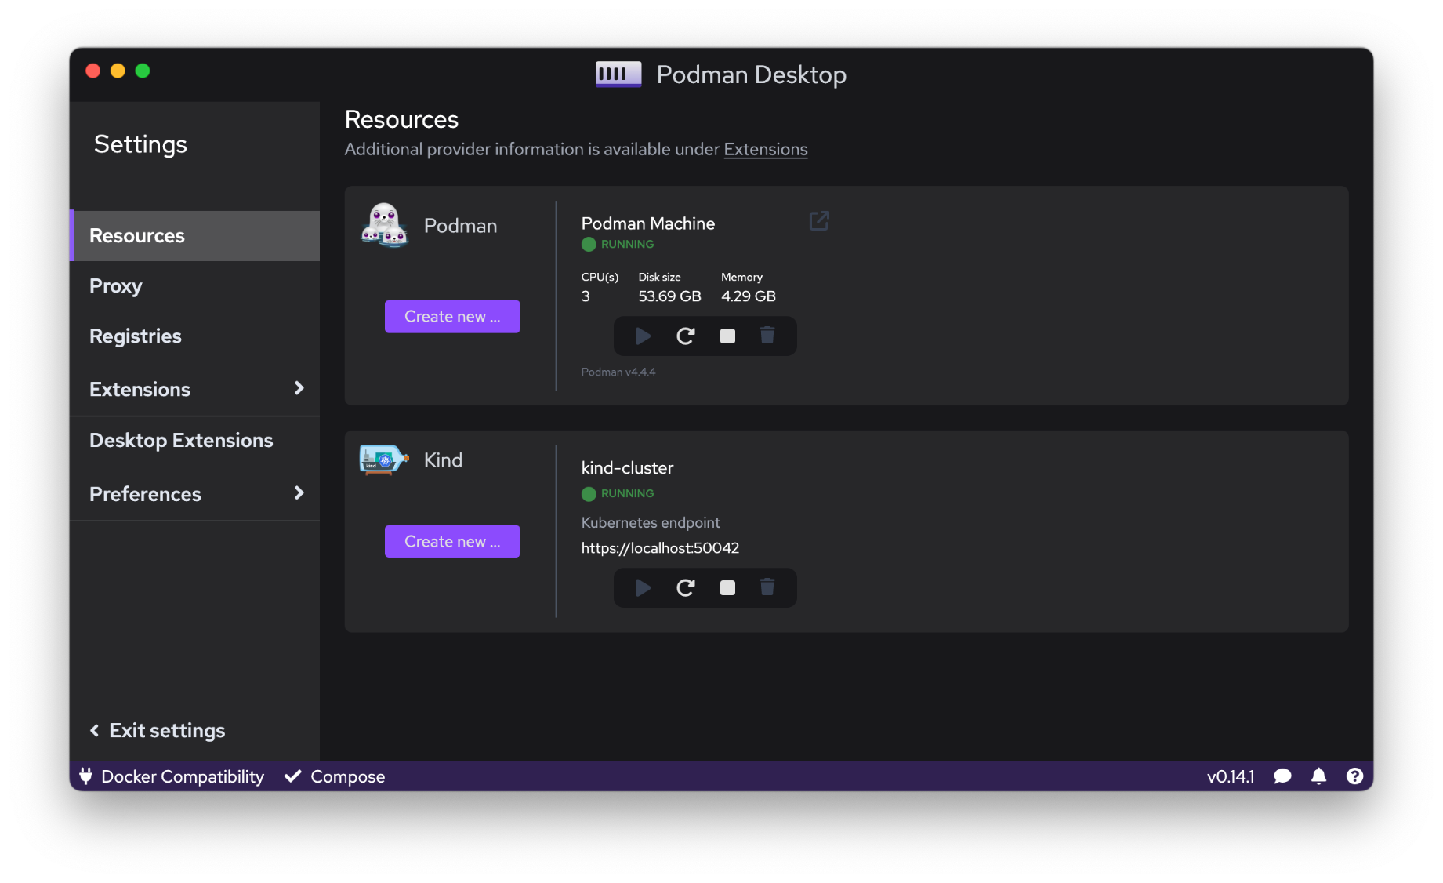Expand the Preferences chevron
Screen dimensions: 1443x883
click(x=299, y=493)
